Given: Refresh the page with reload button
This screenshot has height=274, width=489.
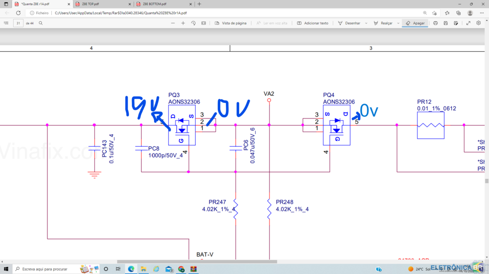Looking at the screenshot, I should [18, 13].
